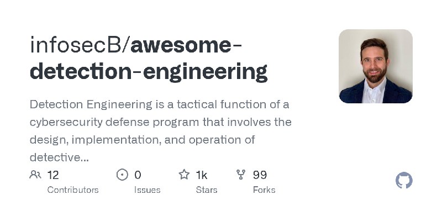Select the Forks label
The height and width of the screenshot is (221, 442).
pyautogui.click(x=264, y=190)
